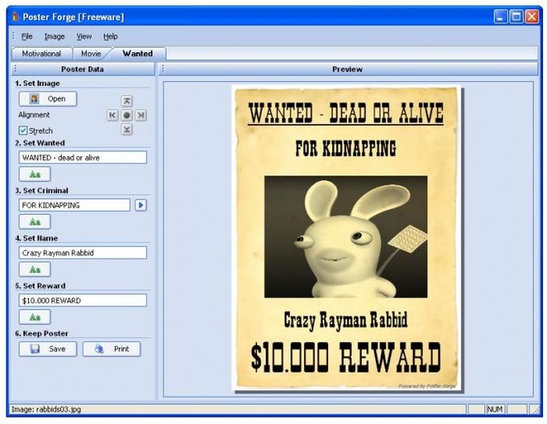Switch to the Motivational tab
The image size is (547, 424).
(42, 53)
